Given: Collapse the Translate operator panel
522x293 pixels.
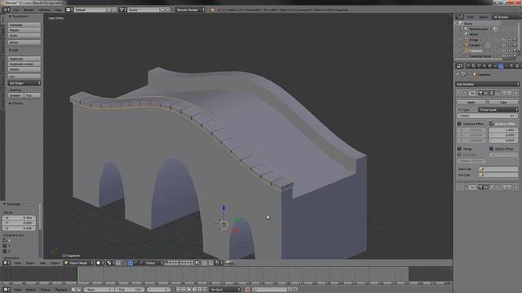Looking at the screenshot, I should (x=12, y=204).
